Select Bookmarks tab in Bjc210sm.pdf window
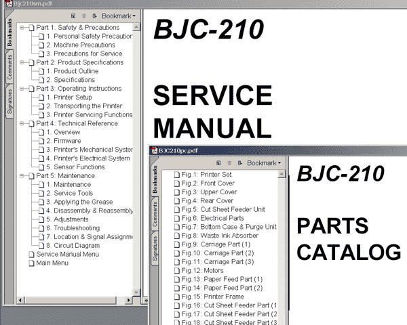Image resolution: width=407 pixels, height=325 pixels. pos(9,32)
